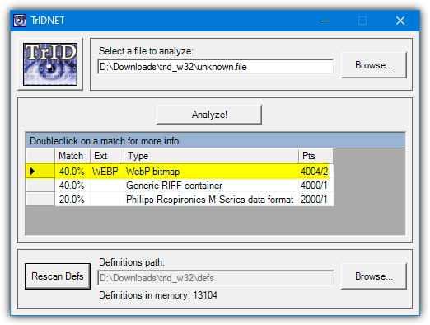Select the WebP bitmap row arrow selector
This screenshot has height=325, width=430.
40,172
